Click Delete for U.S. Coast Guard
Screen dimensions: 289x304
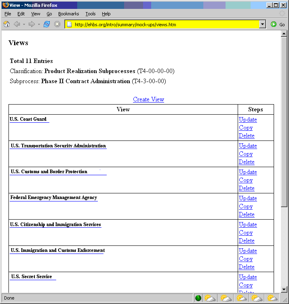(x=247, y=136)
